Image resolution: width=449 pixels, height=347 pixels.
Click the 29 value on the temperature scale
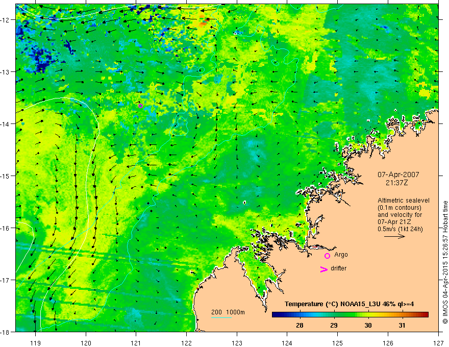click(x=334, y=325)
